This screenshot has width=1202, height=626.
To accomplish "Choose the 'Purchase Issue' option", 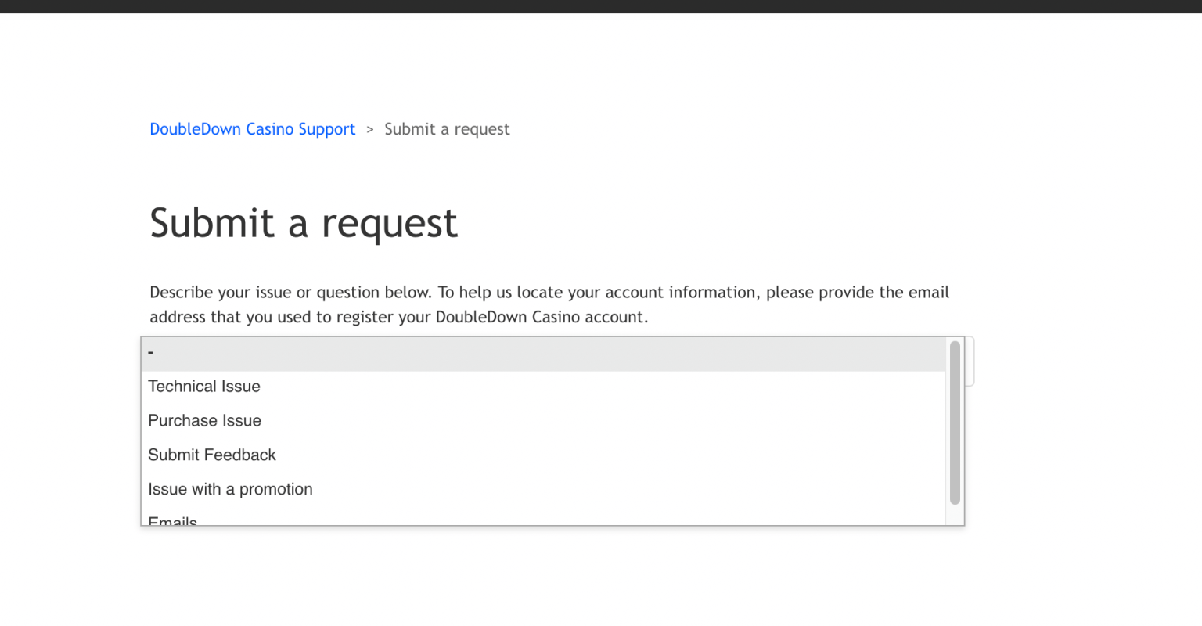I will click(x=204, y=421).
